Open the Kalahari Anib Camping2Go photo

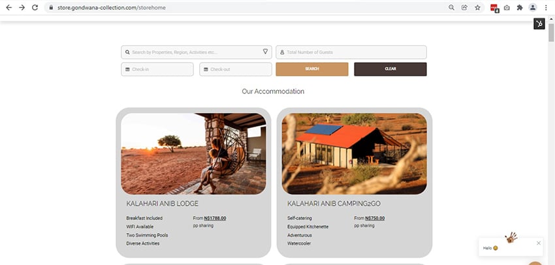[355, 153]
